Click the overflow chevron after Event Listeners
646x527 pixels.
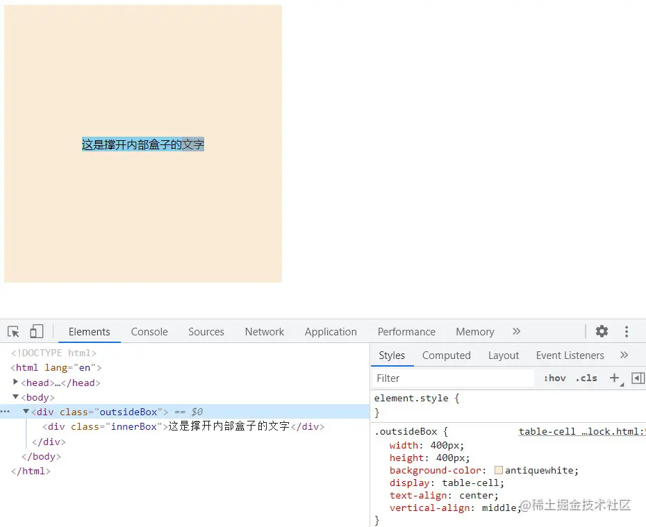[624, 355]
